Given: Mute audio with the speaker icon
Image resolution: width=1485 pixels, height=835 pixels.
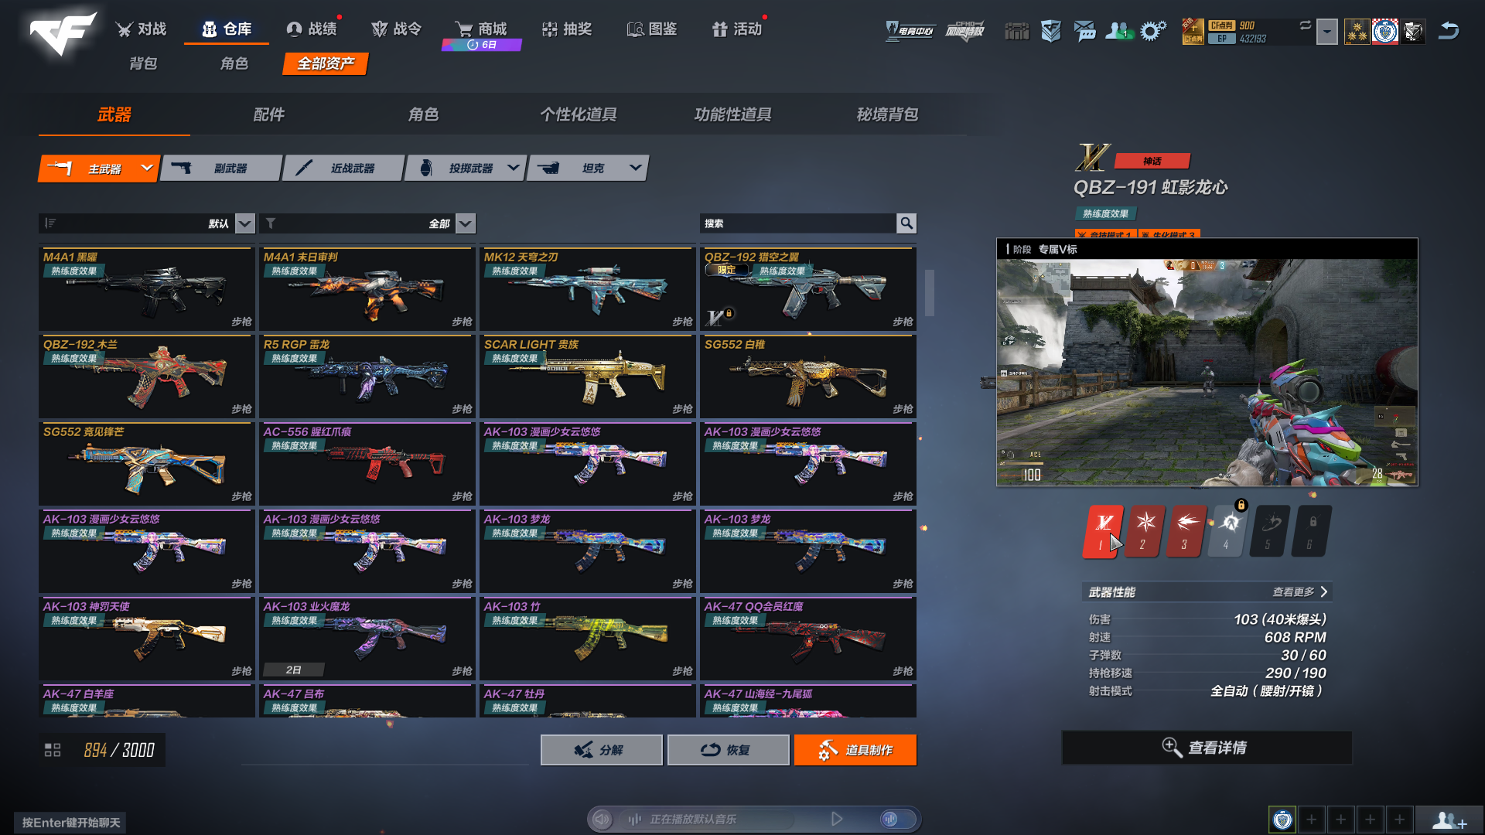Looking at the screenshot, I should pos(602,819).
